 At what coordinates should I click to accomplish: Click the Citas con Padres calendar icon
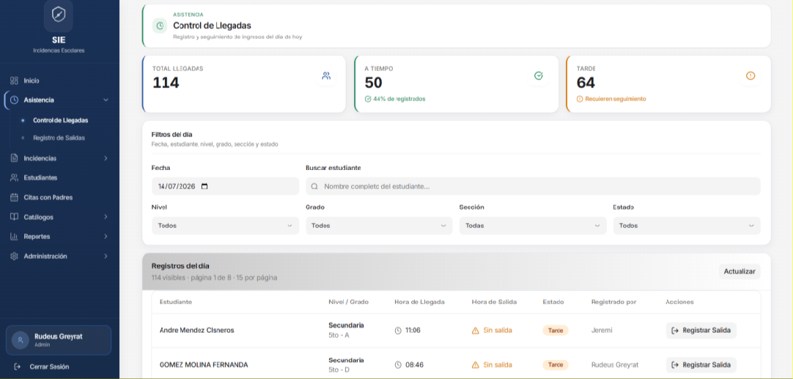pyautogui.click(x=14, y=197)
